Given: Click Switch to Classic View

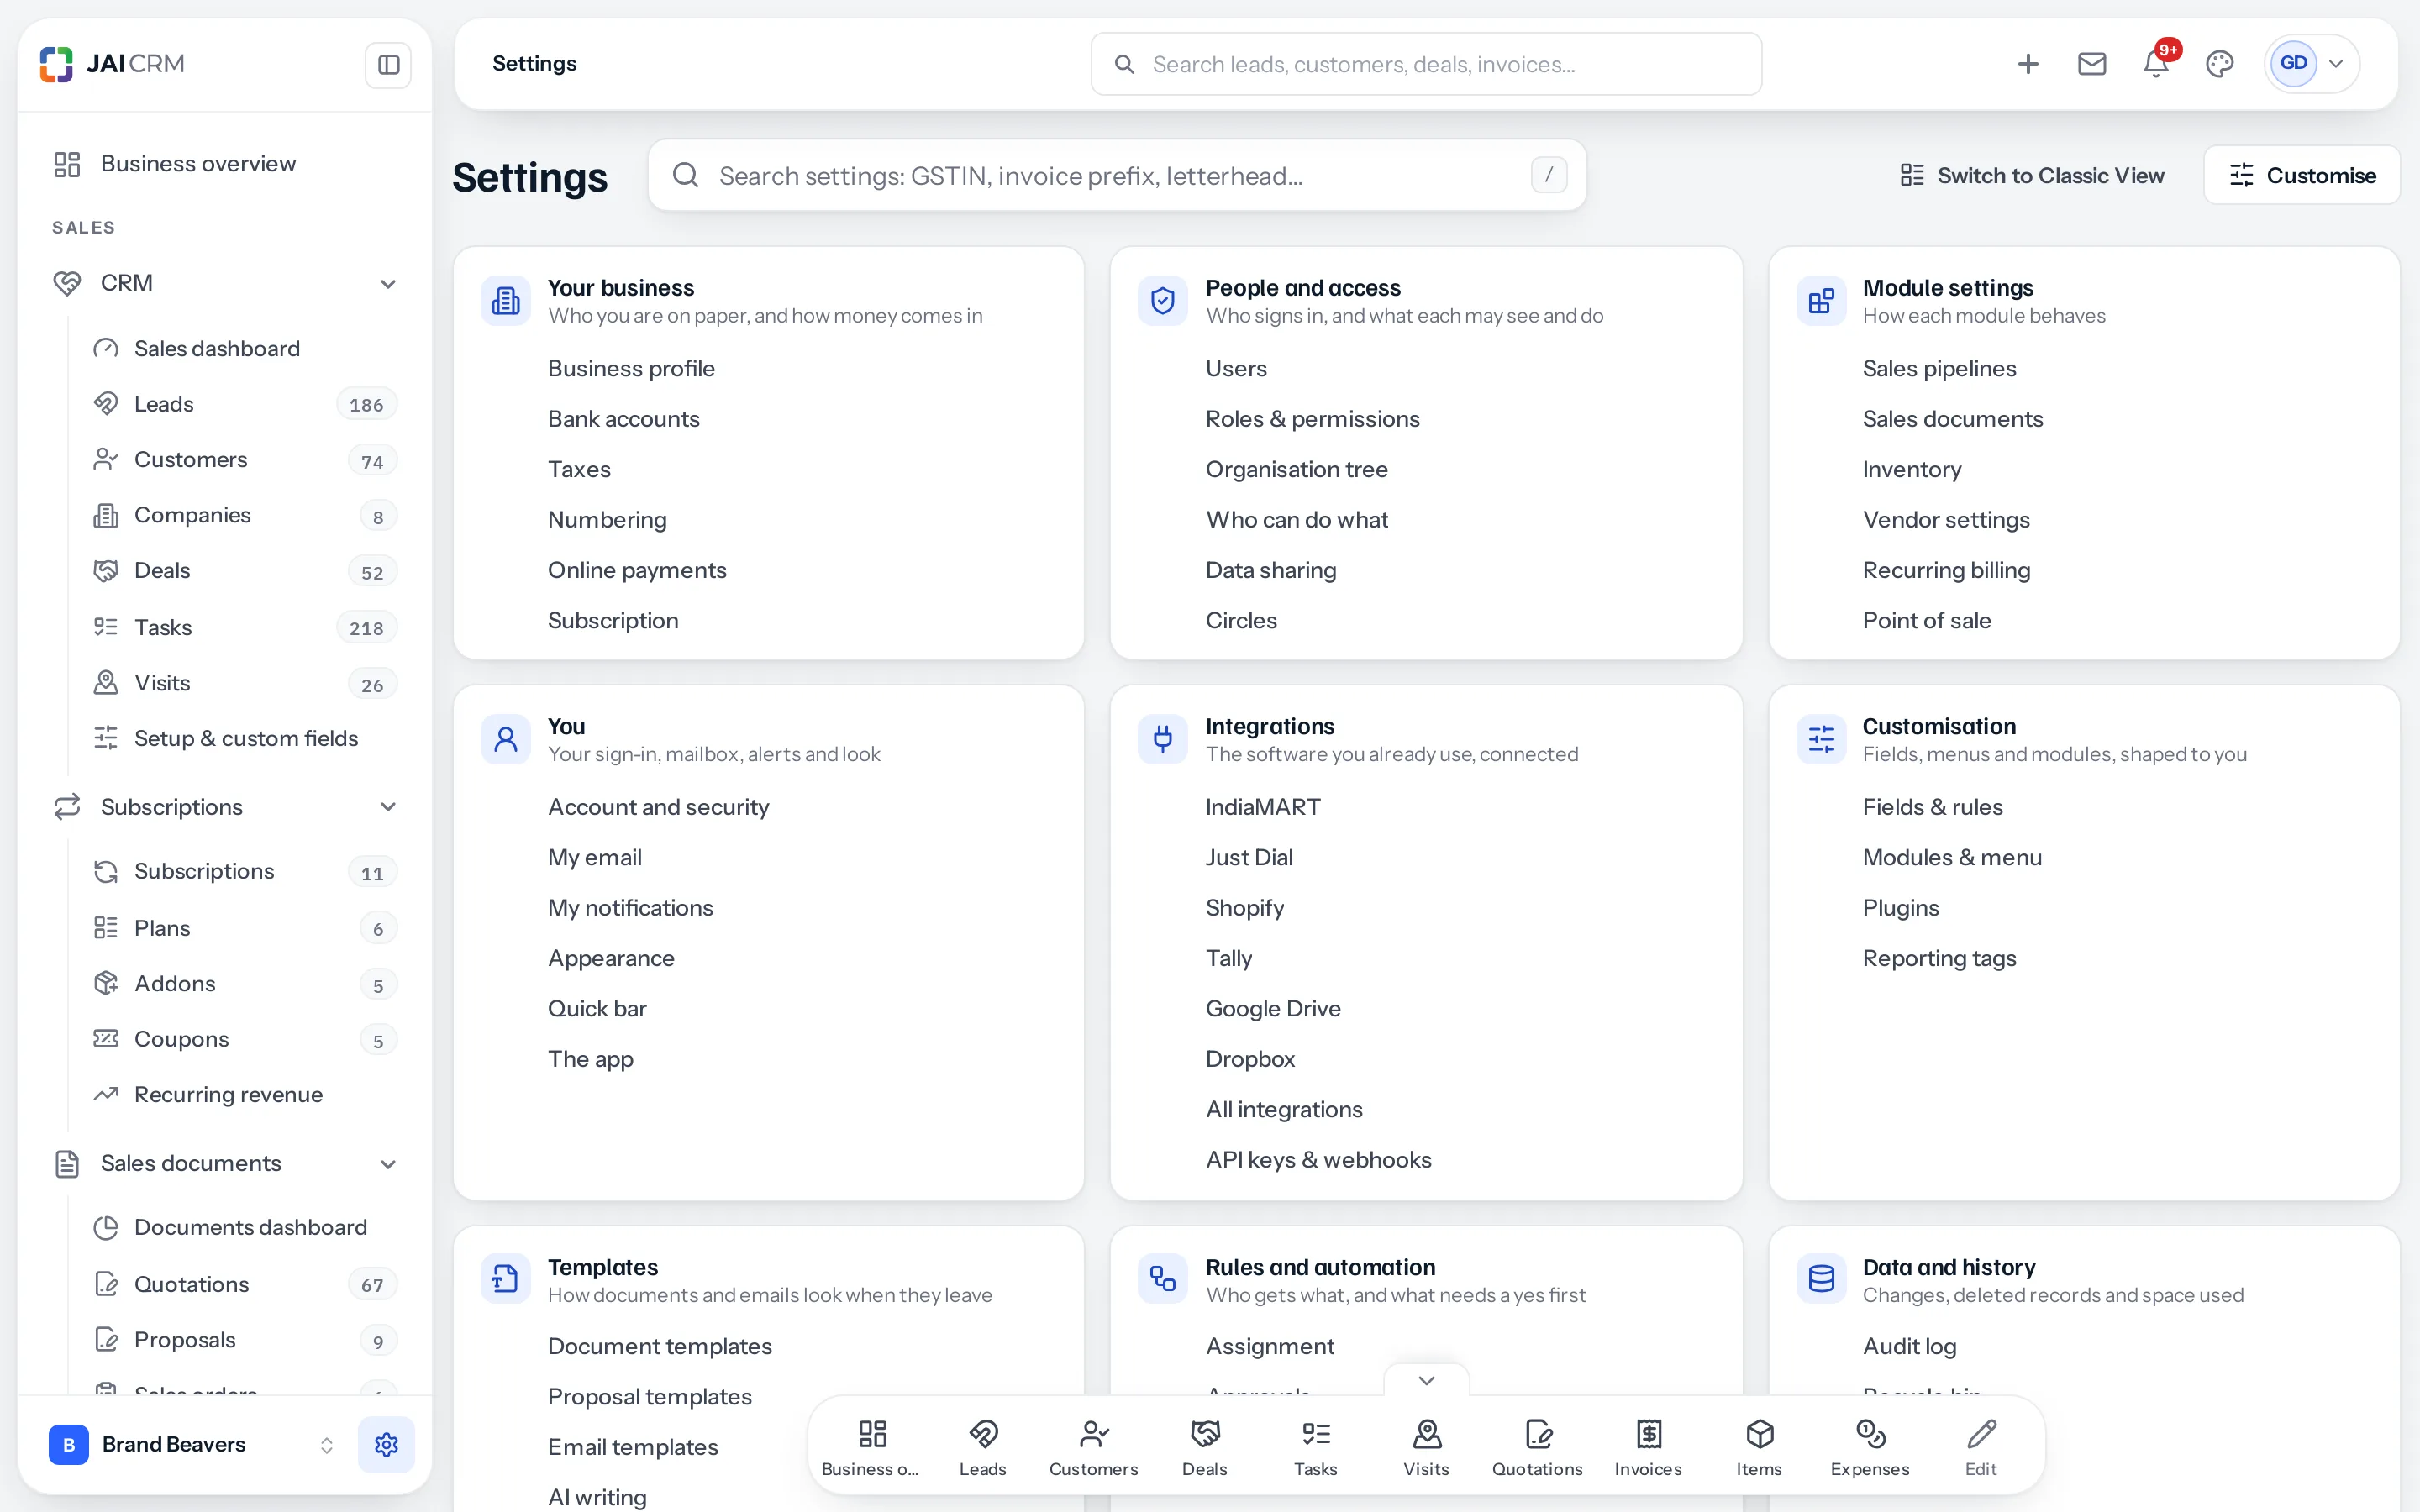Looking at the screenshot, I should click(2032, 175).
